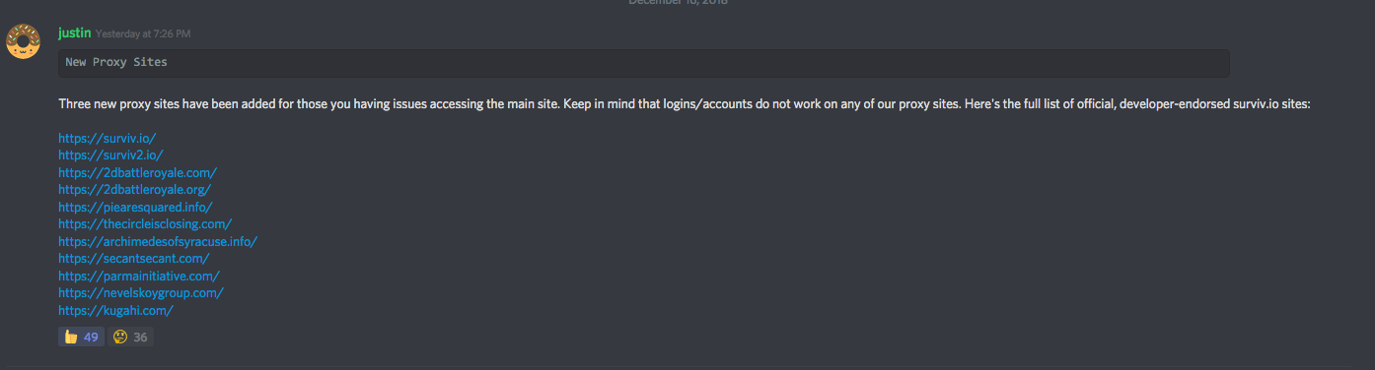Click the New Proxy Sites code block
The height and width of the screenshot is (370, 1375).
click(643, 63)
